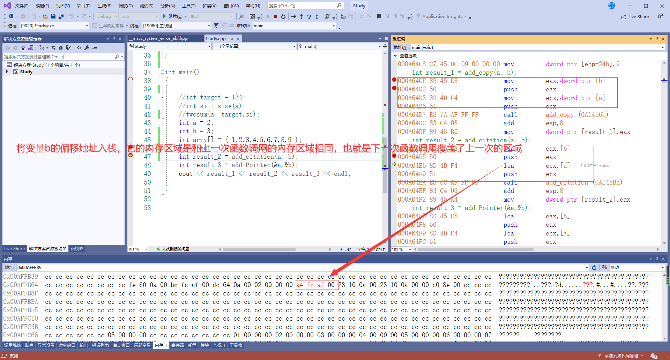Switch to the 寄存器 bottom tab
Screen dimensions: 670x360
coord(177,345)
